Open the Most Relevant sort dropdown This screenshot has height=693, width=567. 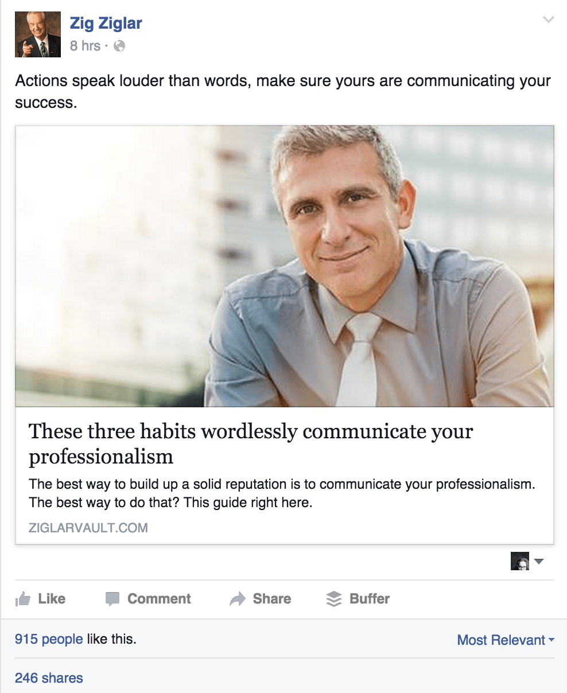point(506,640)
